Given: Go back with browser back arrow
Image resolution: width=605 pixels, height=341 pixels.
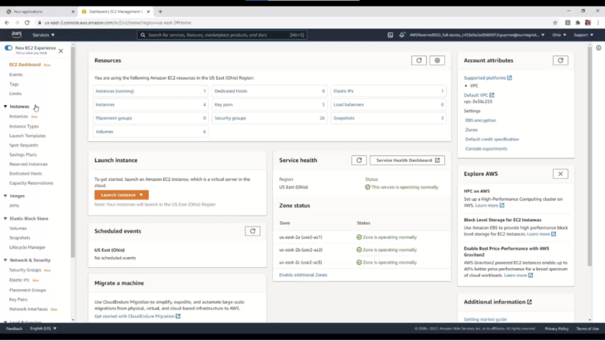Looking at the screenshot, I should [7, 23].
